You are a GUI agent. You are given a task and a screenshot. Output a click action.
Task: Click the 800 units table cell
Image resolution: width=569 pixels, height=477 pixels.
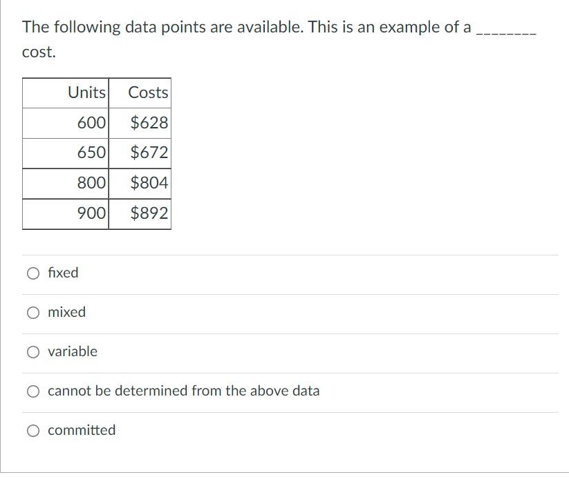(91, 182)
